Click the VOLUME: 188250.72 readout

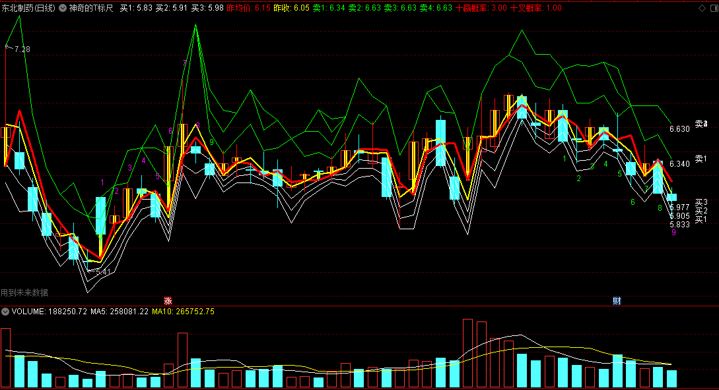coord(49,312)
